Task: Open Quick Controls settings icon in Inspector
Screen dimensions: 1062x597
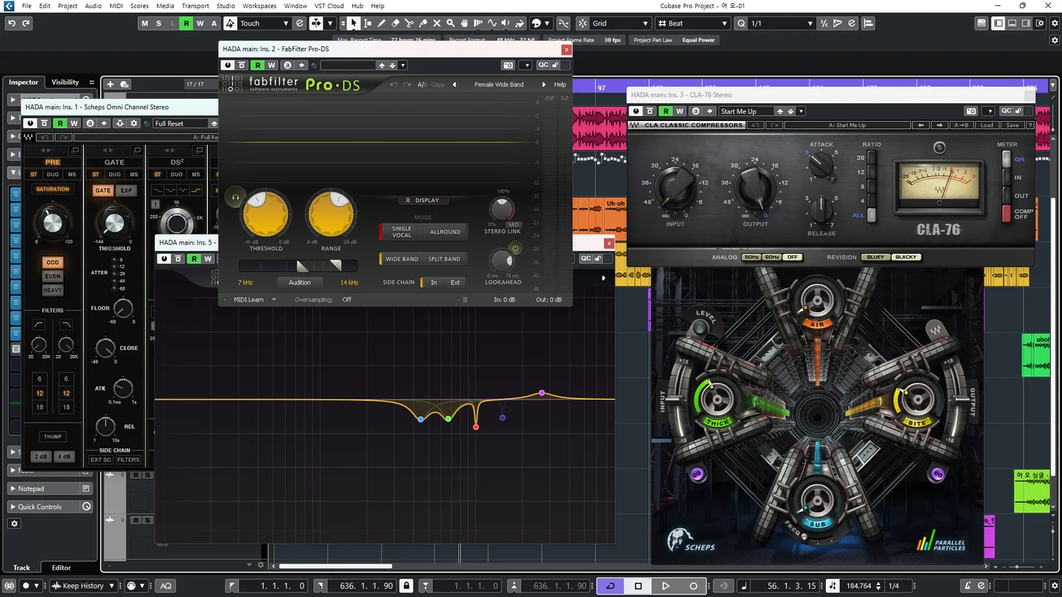Action: (87, 506)
